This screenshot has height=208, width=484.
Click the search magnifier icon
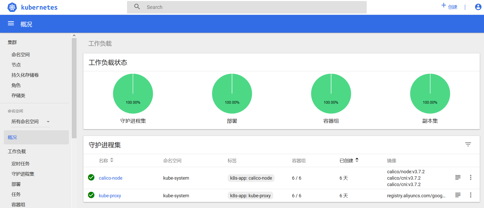pos(137,7)
